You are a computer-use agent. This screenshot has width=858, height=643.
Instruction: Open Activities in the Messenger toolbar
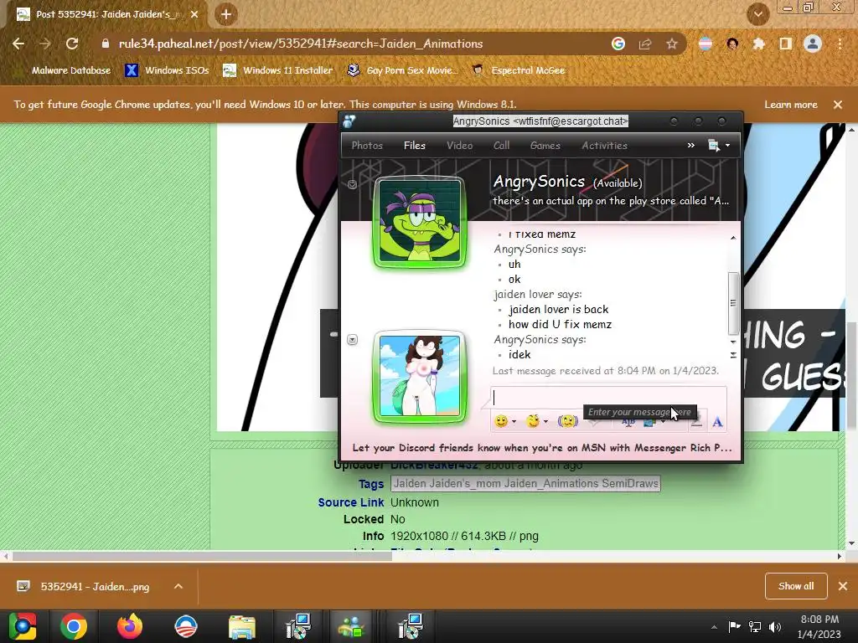coord(605,146)
